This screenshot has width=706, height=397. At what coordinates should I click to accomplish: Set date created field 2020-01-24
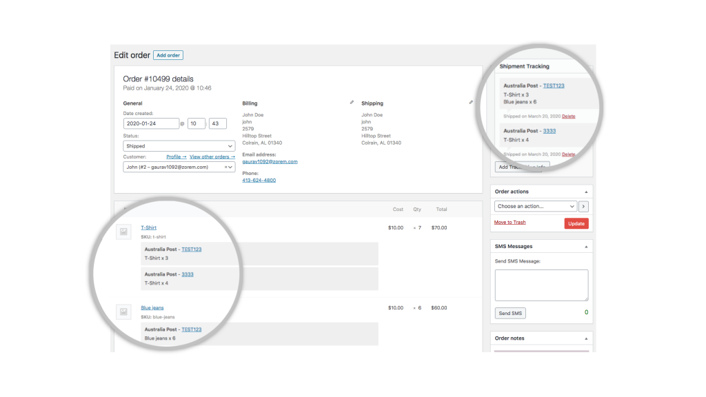coord(151,123)
